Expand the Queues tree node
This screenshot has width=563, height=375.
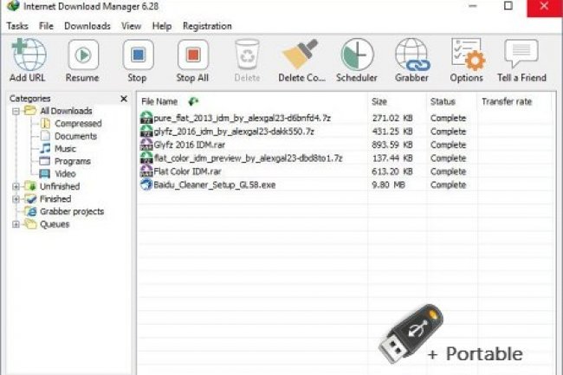[x=16, y=224]
